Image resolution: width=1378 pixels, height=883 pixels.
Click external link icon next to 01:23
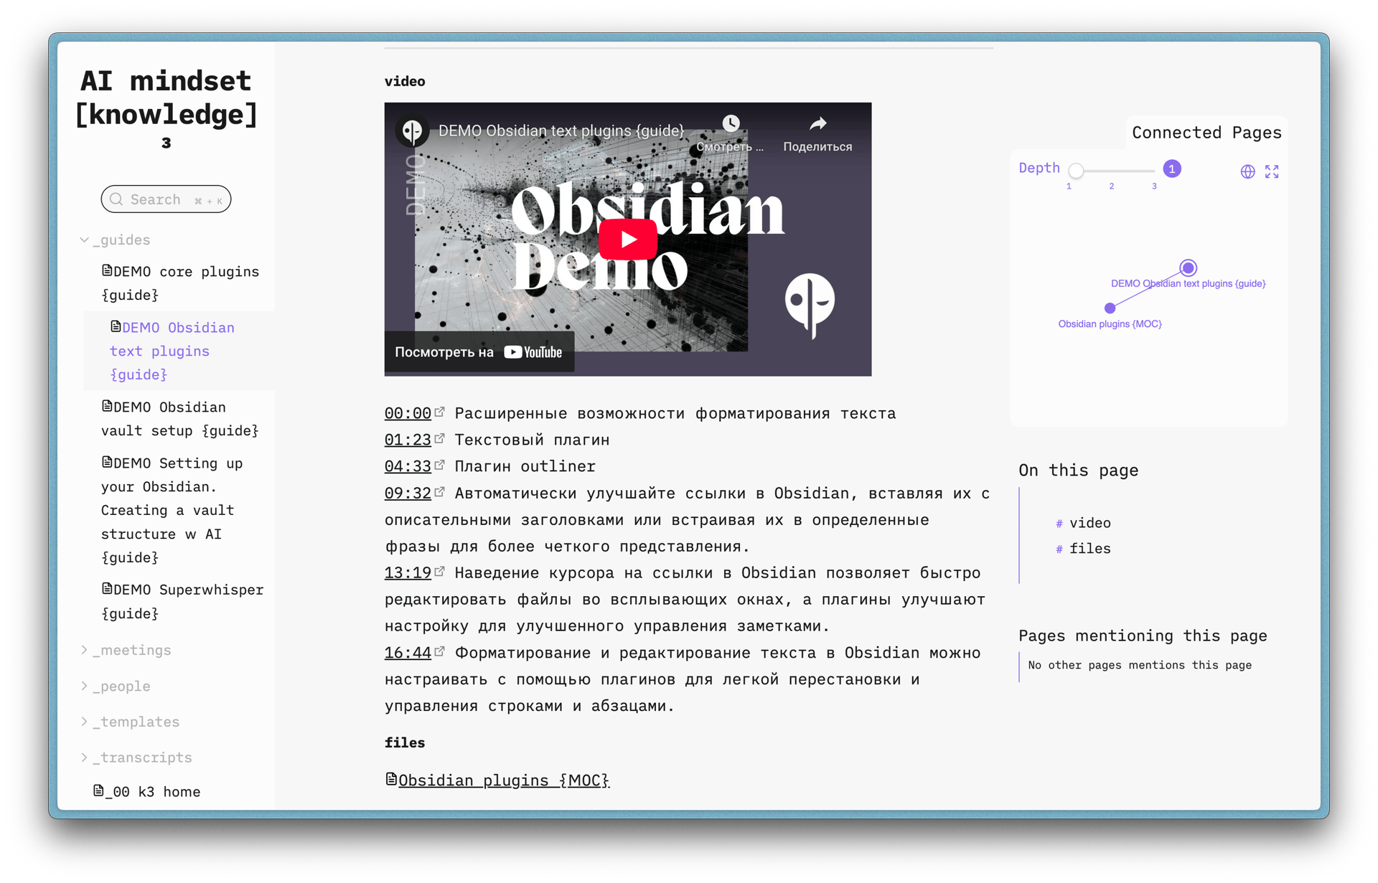point(439,438)
